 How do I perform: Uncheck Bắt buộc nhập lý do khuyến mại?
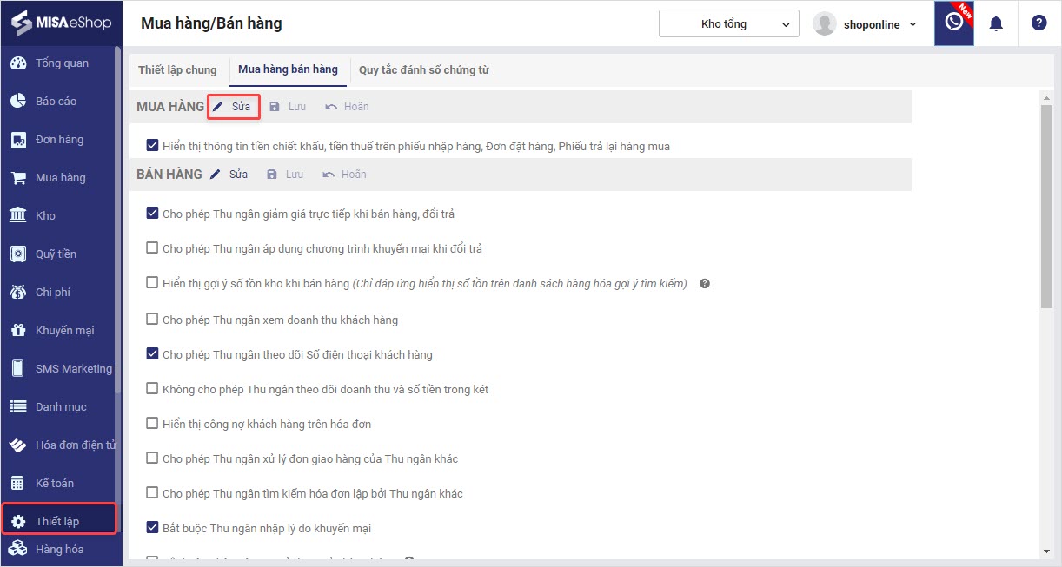pyautogui.click(x=153, y=528)
